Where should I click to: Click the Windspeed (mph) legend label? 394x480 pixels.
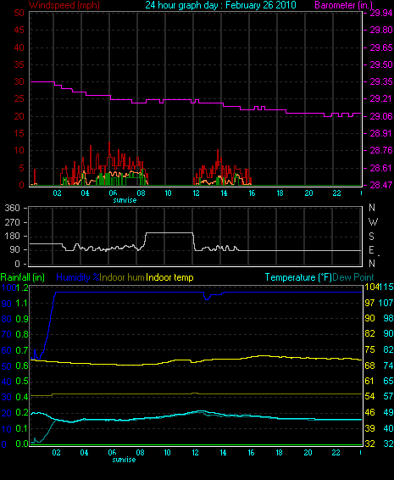tap(64, 5)
